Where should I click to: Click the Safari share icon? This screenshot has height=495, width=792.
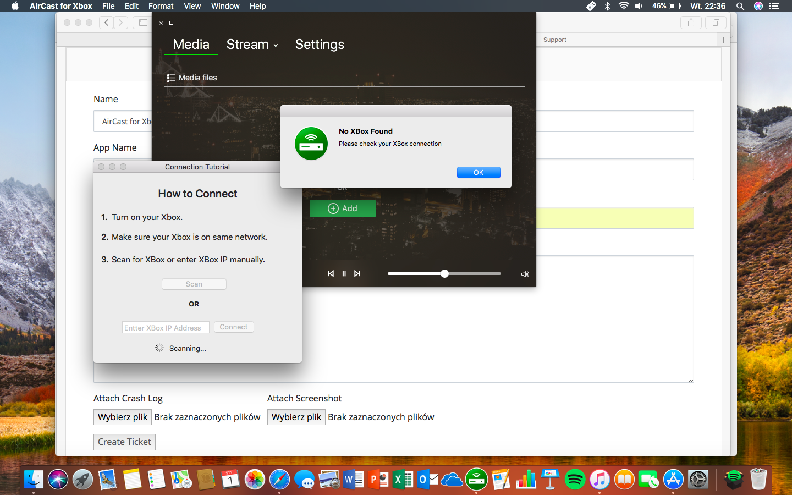[691, 23]
